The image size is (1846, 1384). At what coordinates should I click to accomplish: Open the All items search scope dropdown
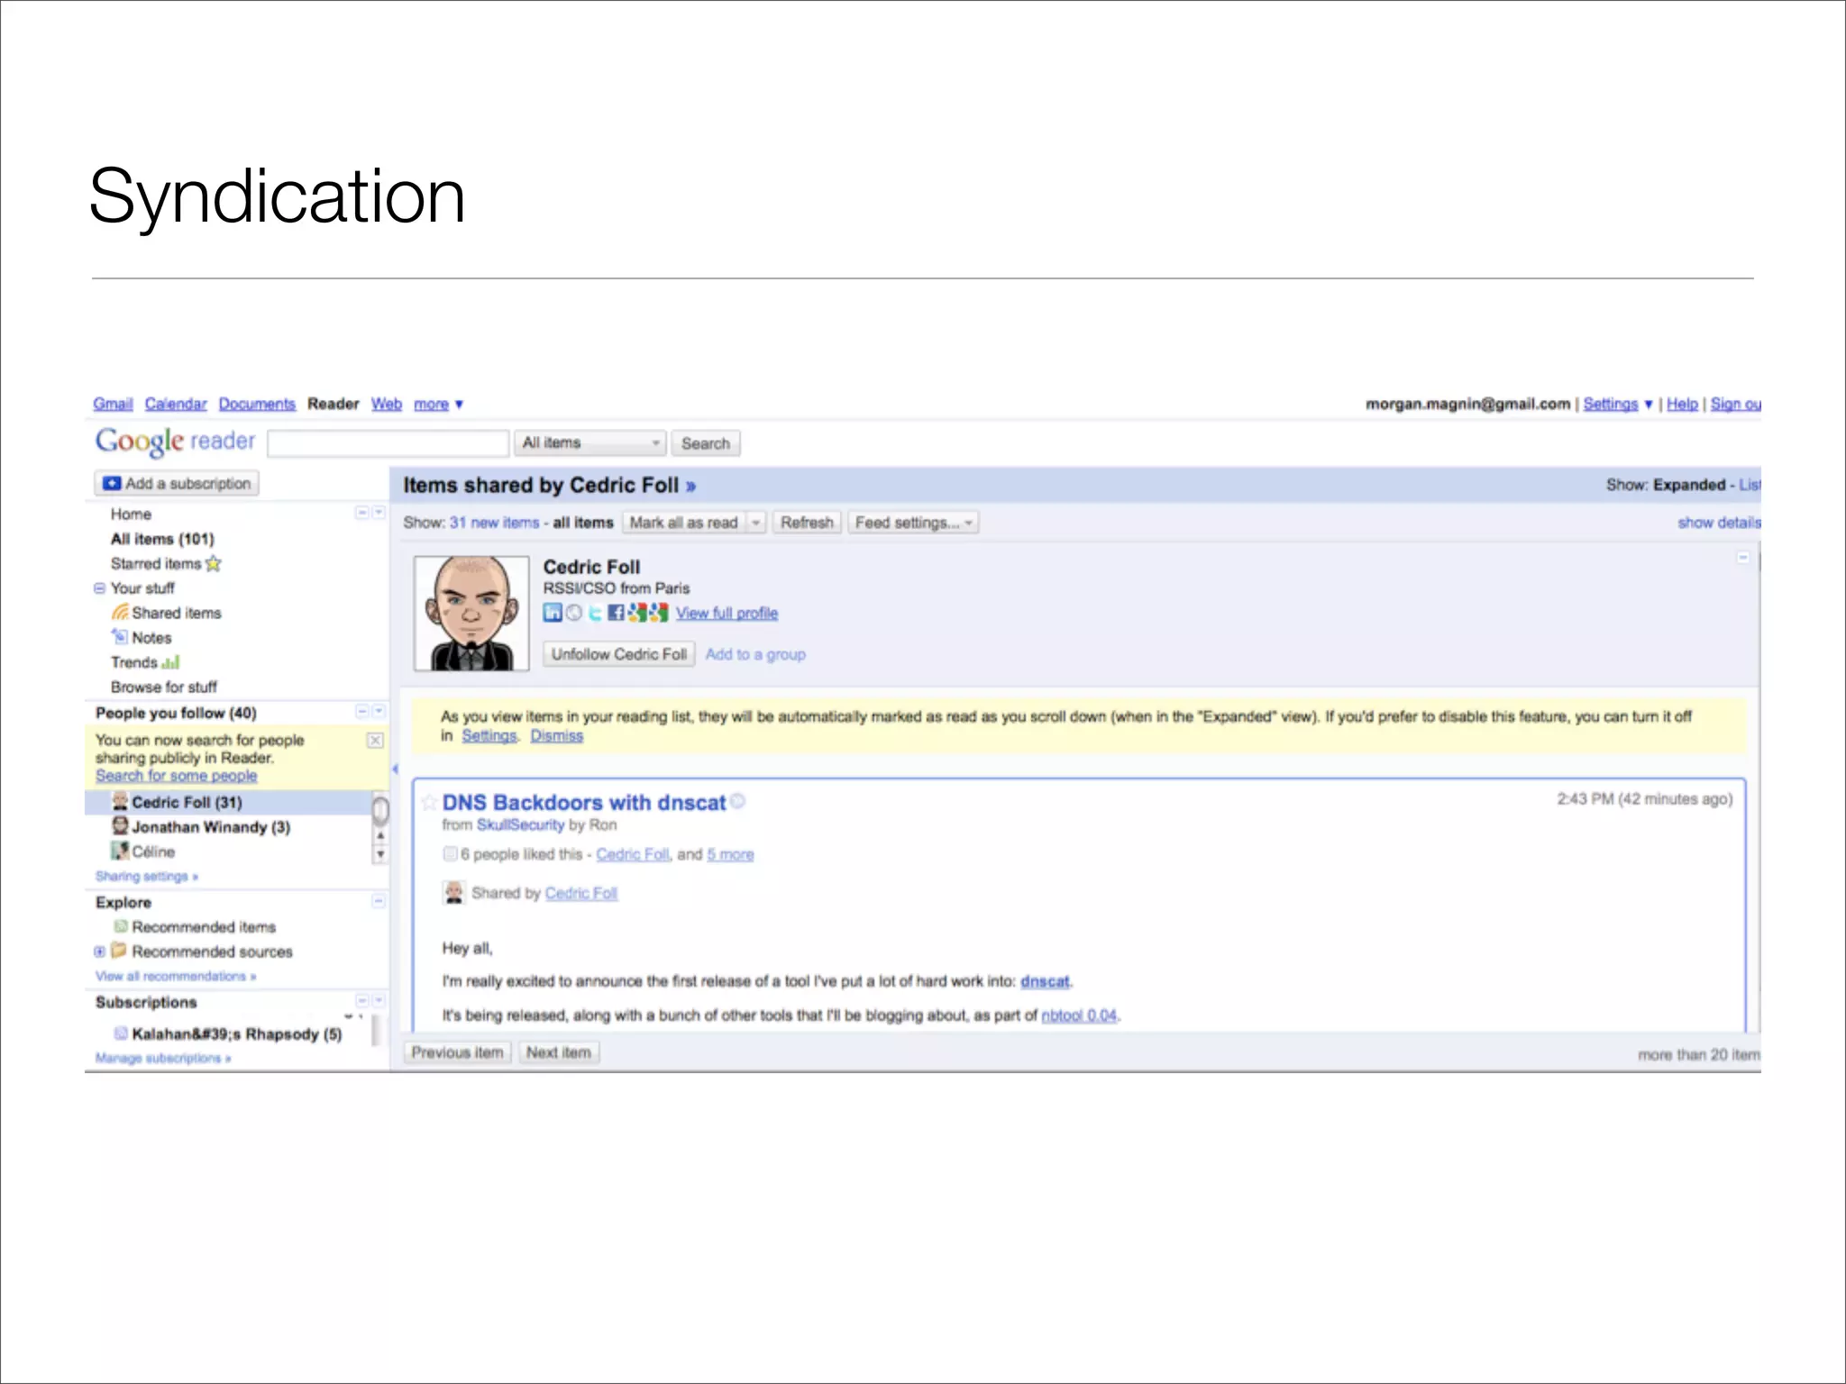point(590,443)
